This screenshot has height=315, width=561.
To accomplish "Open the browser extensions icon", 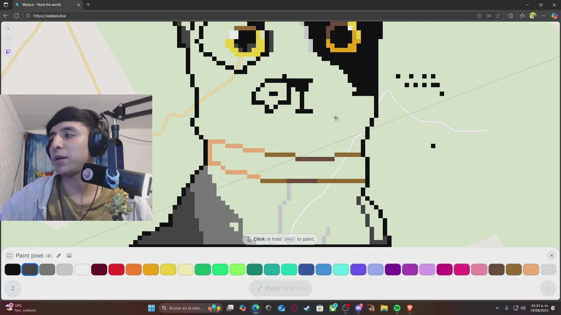I will 511,16.
